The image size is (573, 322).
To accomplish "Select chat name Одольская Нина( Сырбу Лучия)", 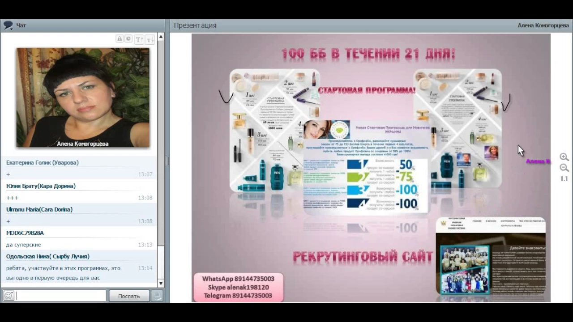I will pyautogui.click(x=48, y=256).
